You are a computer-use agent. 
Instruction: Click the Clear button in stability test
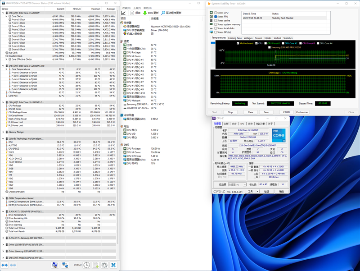251,112
